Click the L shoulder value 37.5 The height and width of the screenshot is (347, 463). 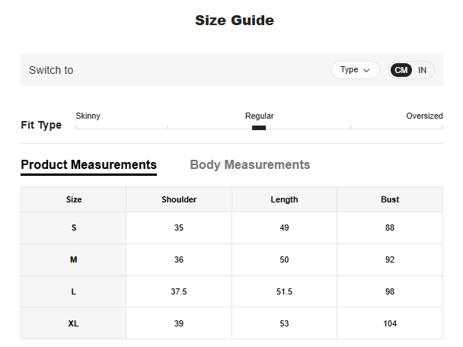(179, 291)
